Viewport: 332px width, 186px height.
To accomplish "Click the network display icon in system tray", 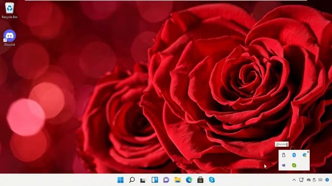I will point(301,180).
